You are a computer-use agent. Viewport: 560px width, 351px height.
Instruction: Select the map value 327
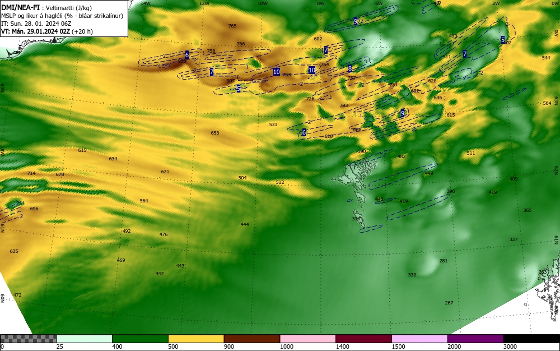[513, 239]
